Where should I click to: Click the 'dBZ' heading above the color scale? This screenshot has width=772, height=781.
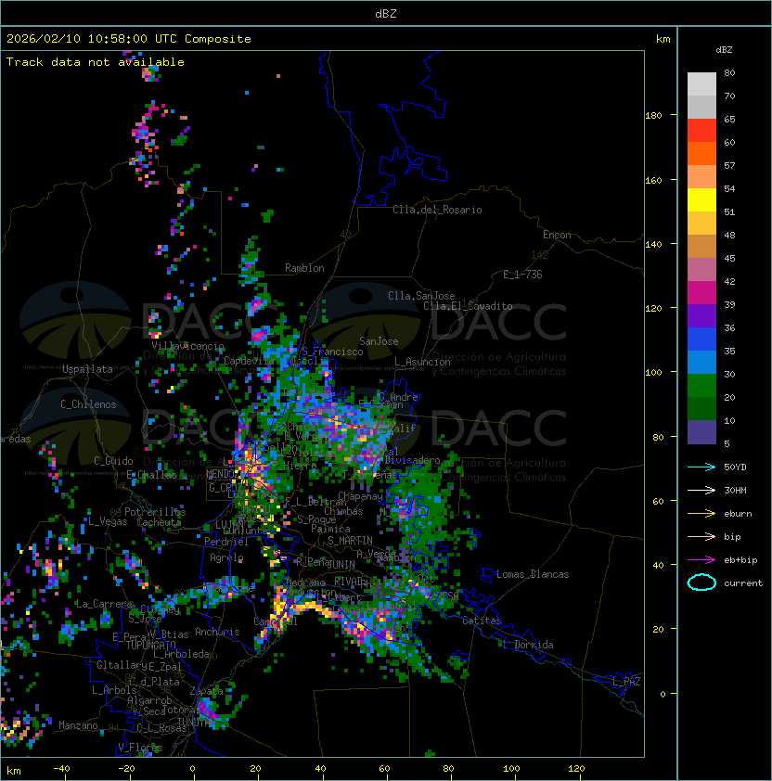[724, 50]
